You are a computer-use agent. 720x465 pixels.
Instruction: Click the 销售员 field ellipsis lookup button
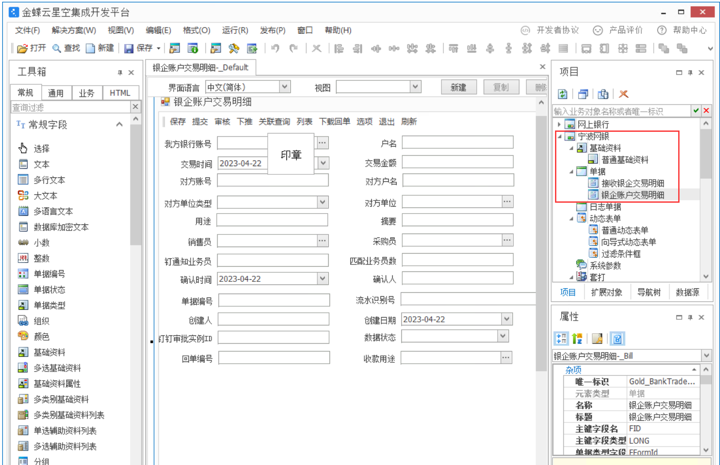click(x=323, y=241)
